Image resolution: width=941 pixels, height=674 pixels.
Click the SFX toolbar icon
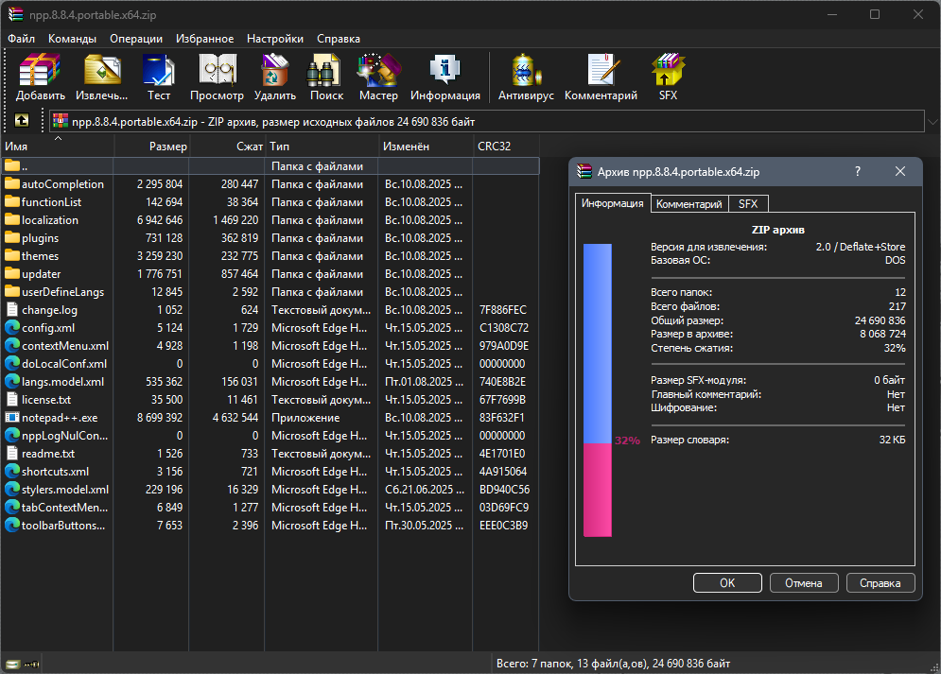point(668,70)
